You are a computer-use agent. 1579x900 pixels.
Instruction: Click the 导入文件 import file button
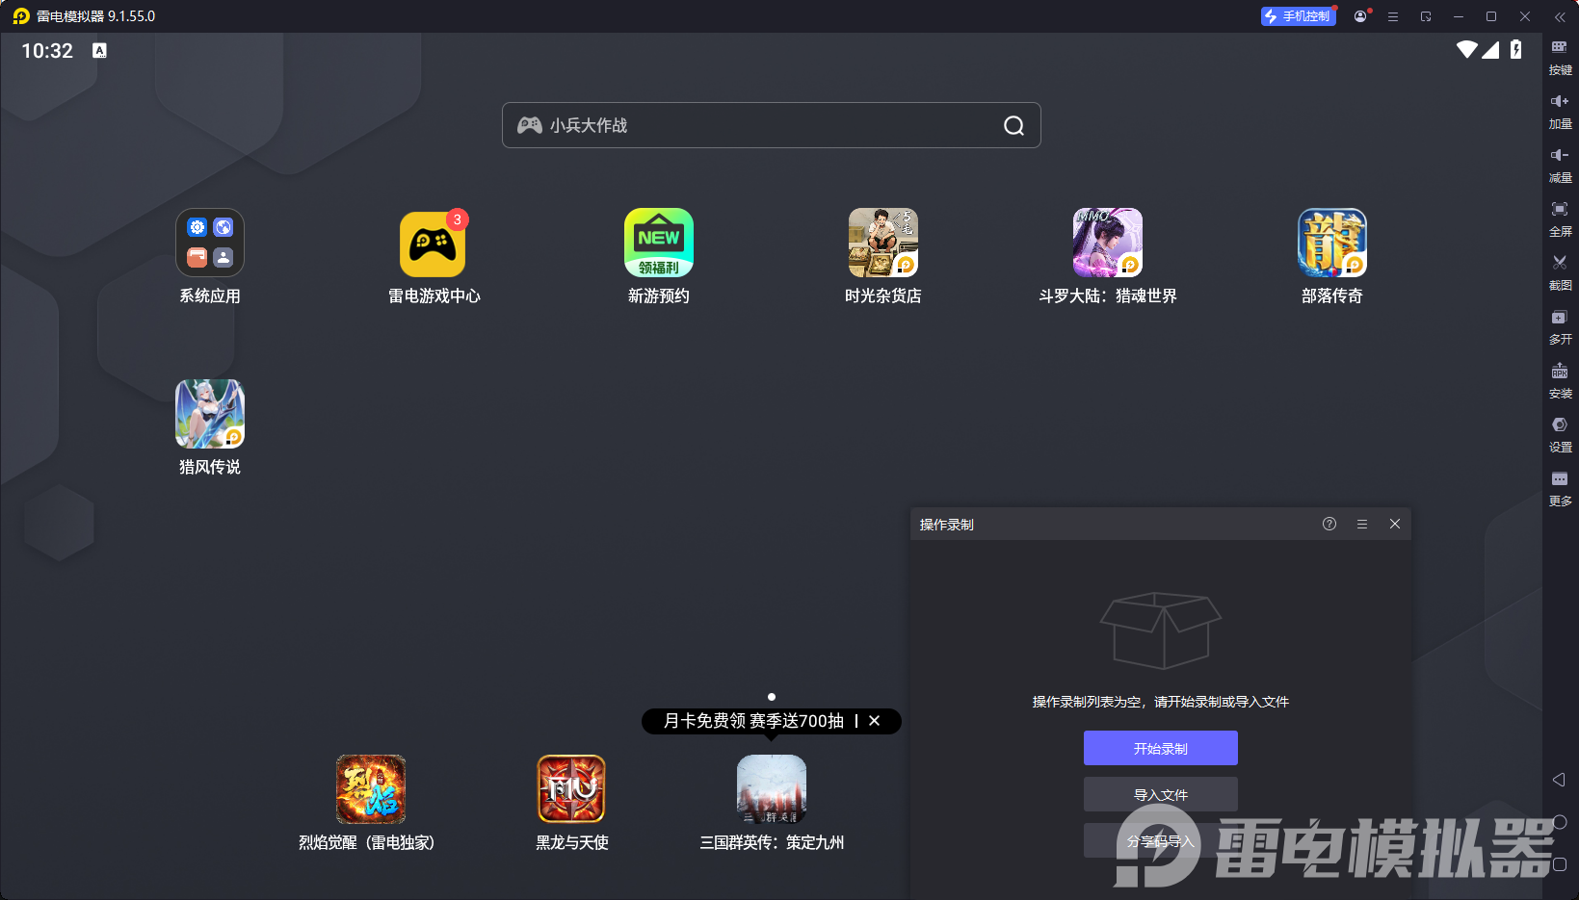[x=1160, y=794]
